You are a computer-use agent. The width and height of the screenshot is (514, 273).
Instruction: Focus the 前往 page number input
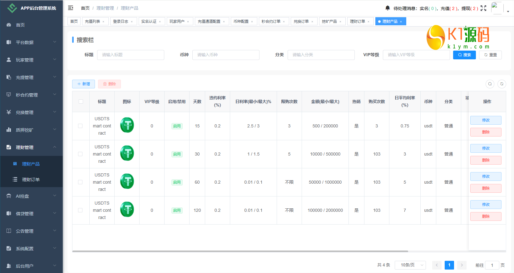coord(492,265)
